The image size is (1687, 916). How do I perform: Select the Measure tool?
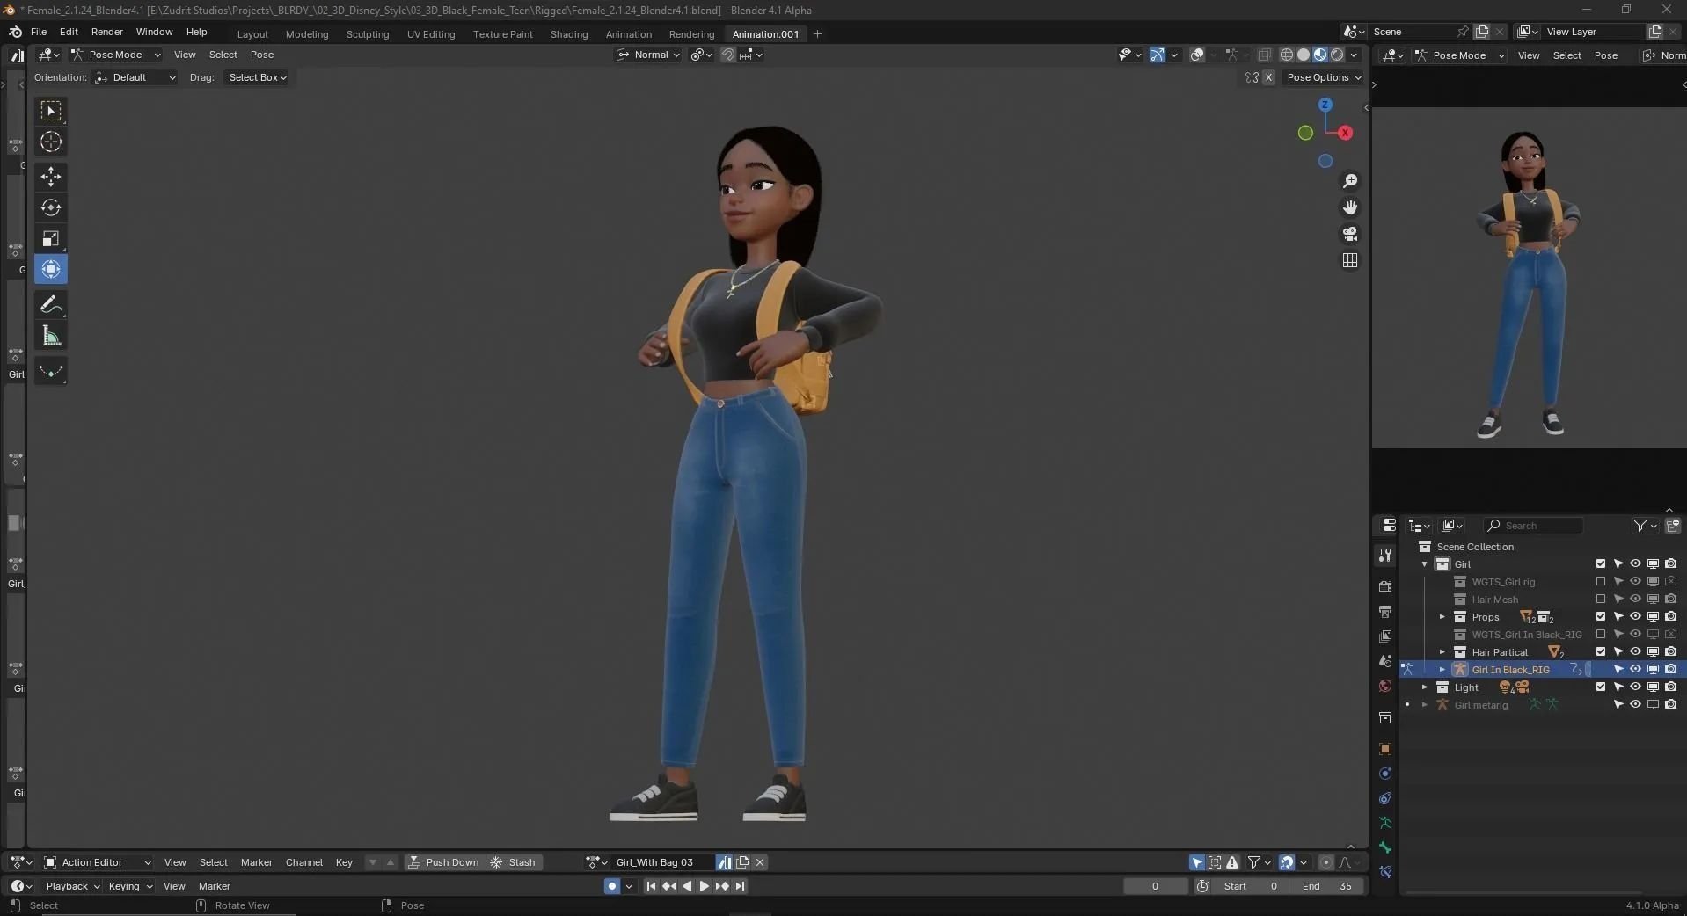[51, 335]
